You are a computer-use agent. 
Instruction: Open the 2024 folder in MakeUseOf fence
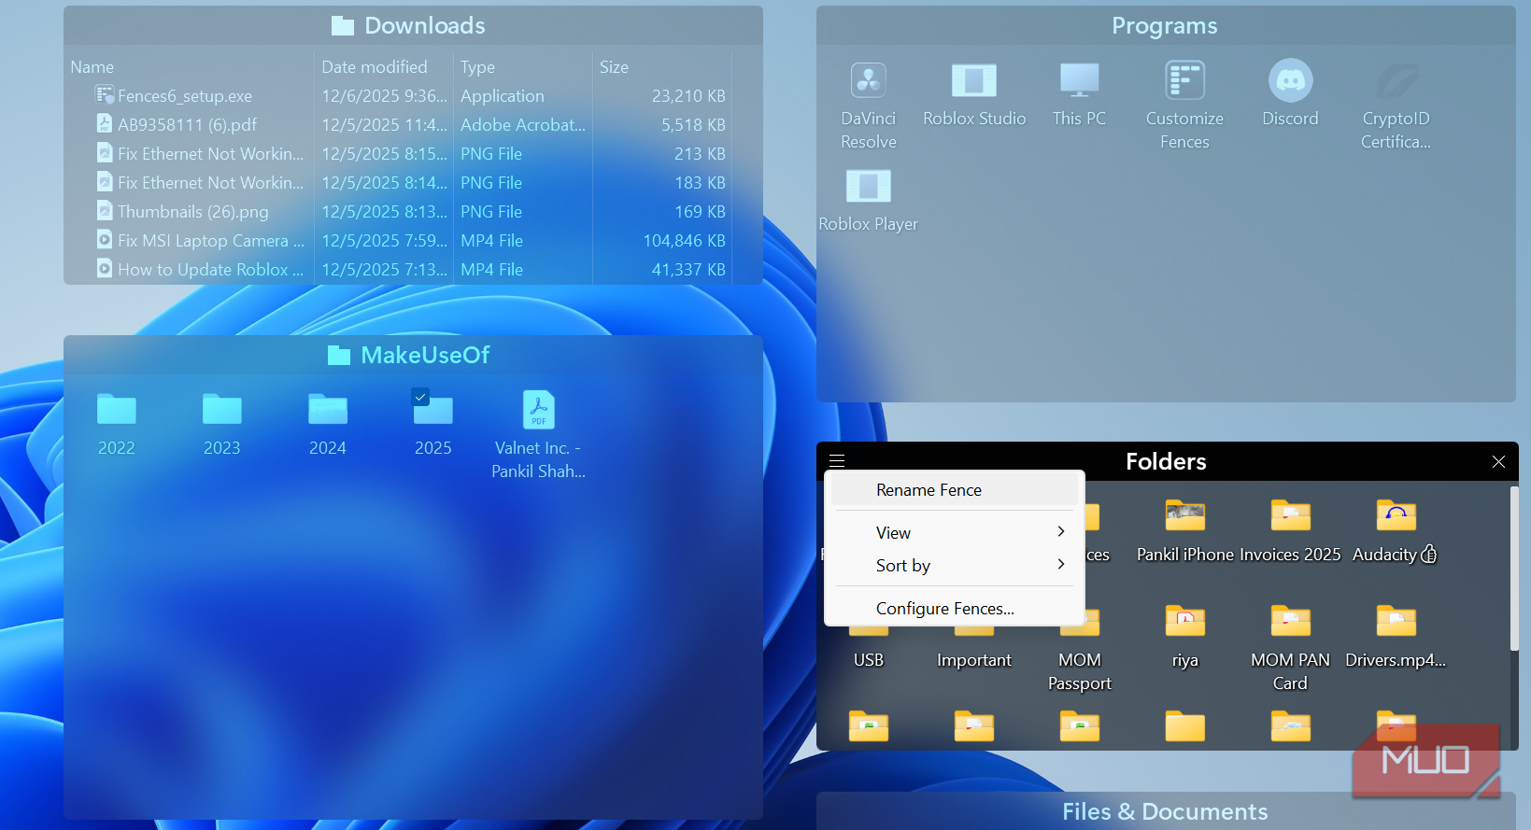pyautogui.click(x=328, y=424)
